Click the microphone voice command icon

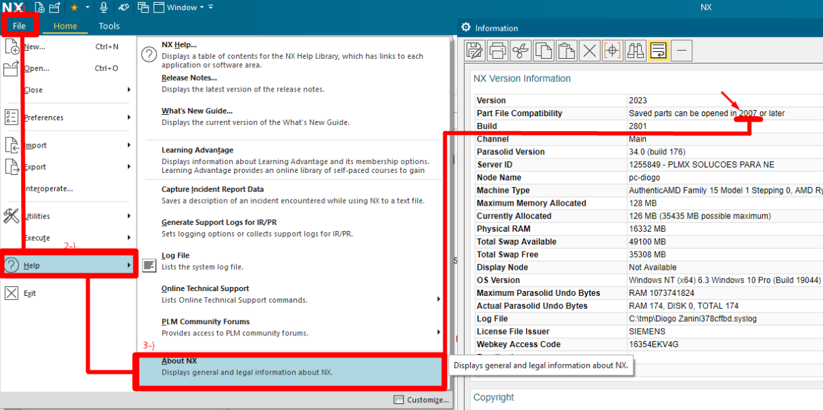click(104, 8)
